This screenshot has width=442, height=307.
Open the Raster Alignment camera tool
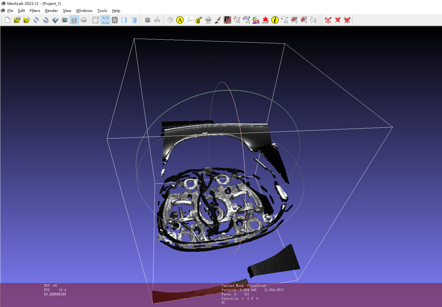pos(208,20)
